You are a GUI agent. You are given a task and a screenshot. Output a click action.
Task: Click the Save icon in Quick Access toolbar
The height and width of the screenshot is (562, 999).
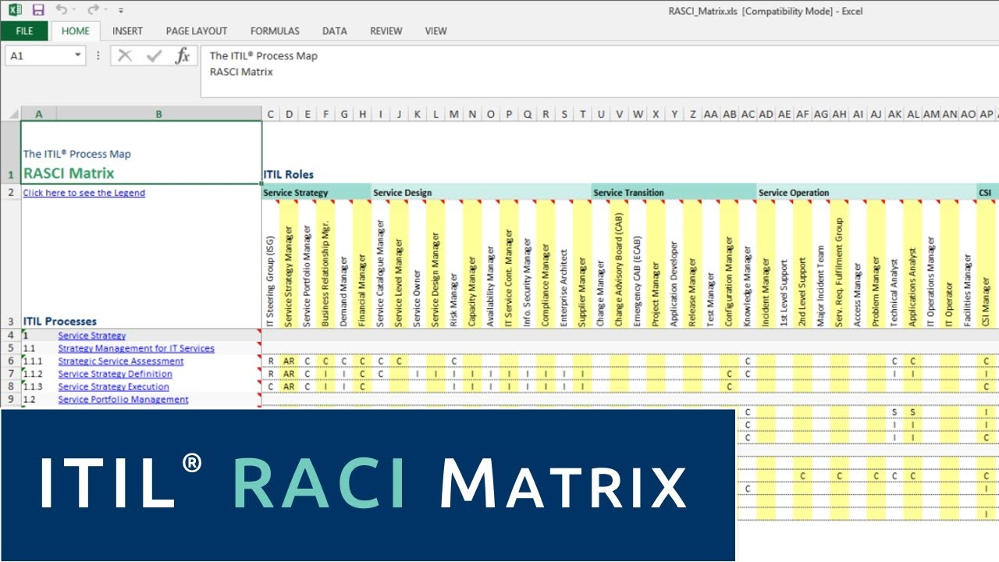click(38, 10)
